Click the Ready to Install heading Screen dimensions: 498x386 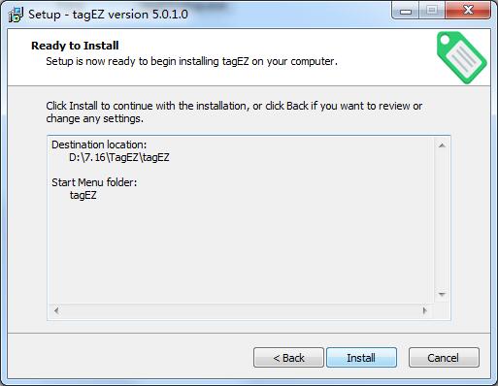tap(75, 46)
